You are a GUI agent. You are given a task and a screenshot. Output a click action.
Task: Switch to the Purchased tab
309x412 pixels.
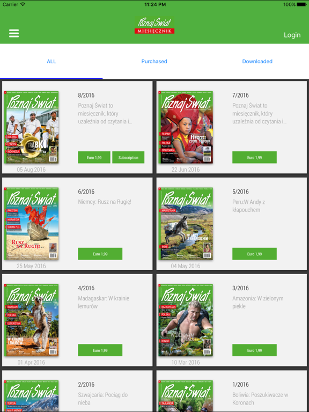click(x=154, y=61)
